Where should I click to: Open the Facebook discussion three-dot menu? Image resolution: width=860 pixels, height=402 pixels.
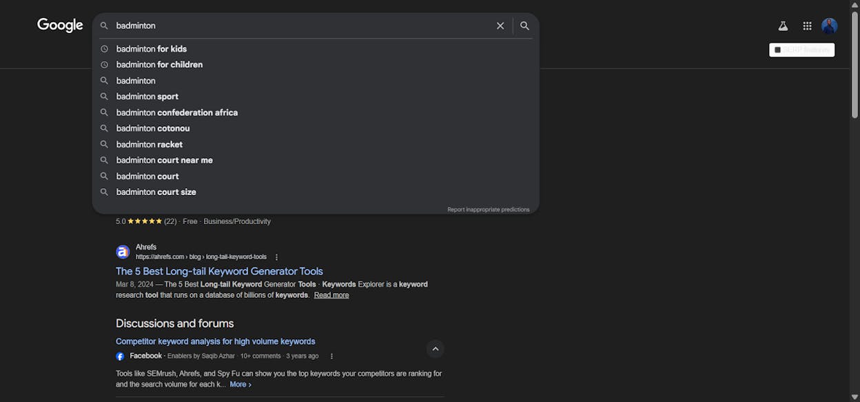coord(331,356)
